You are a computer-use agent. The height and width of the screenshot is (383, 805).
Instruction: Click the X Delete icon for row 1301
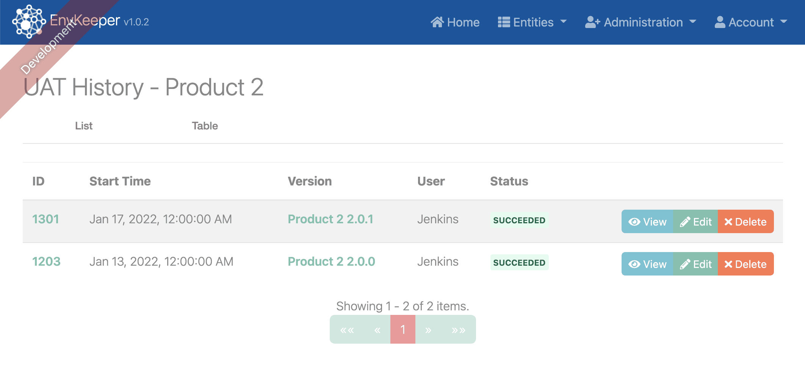[728, 222]
